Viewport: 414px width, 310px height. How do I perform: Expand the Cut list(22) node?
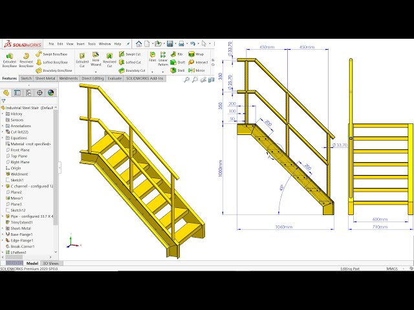point(3,132)
